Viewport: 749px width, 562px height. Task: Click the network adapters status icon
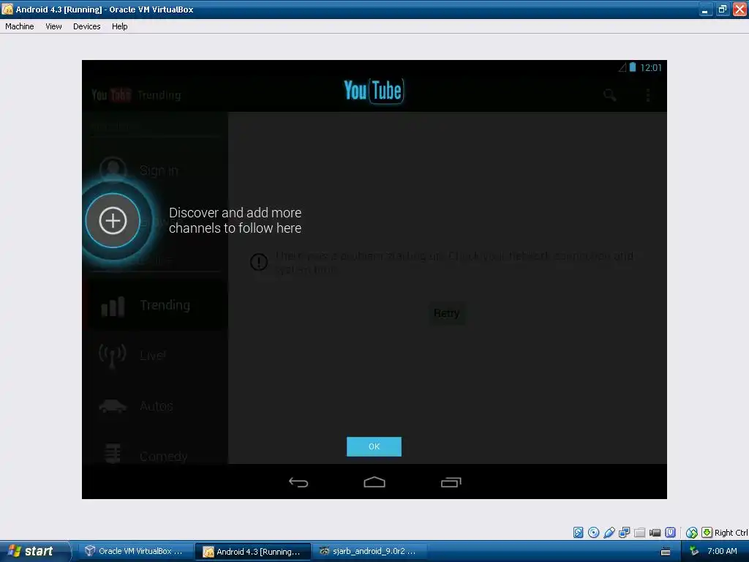click(x=625, y=533)
